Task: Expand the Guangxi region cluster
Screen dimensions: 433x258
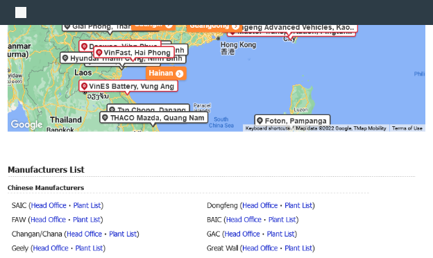Action: 153,27
